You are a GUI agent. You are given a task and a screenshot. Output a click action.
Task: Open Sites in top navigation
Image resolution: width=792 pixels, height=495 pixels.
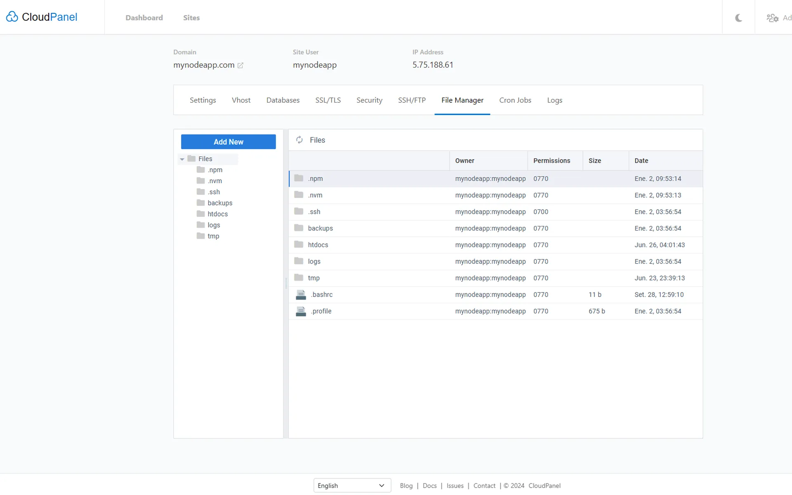(191, 18)
